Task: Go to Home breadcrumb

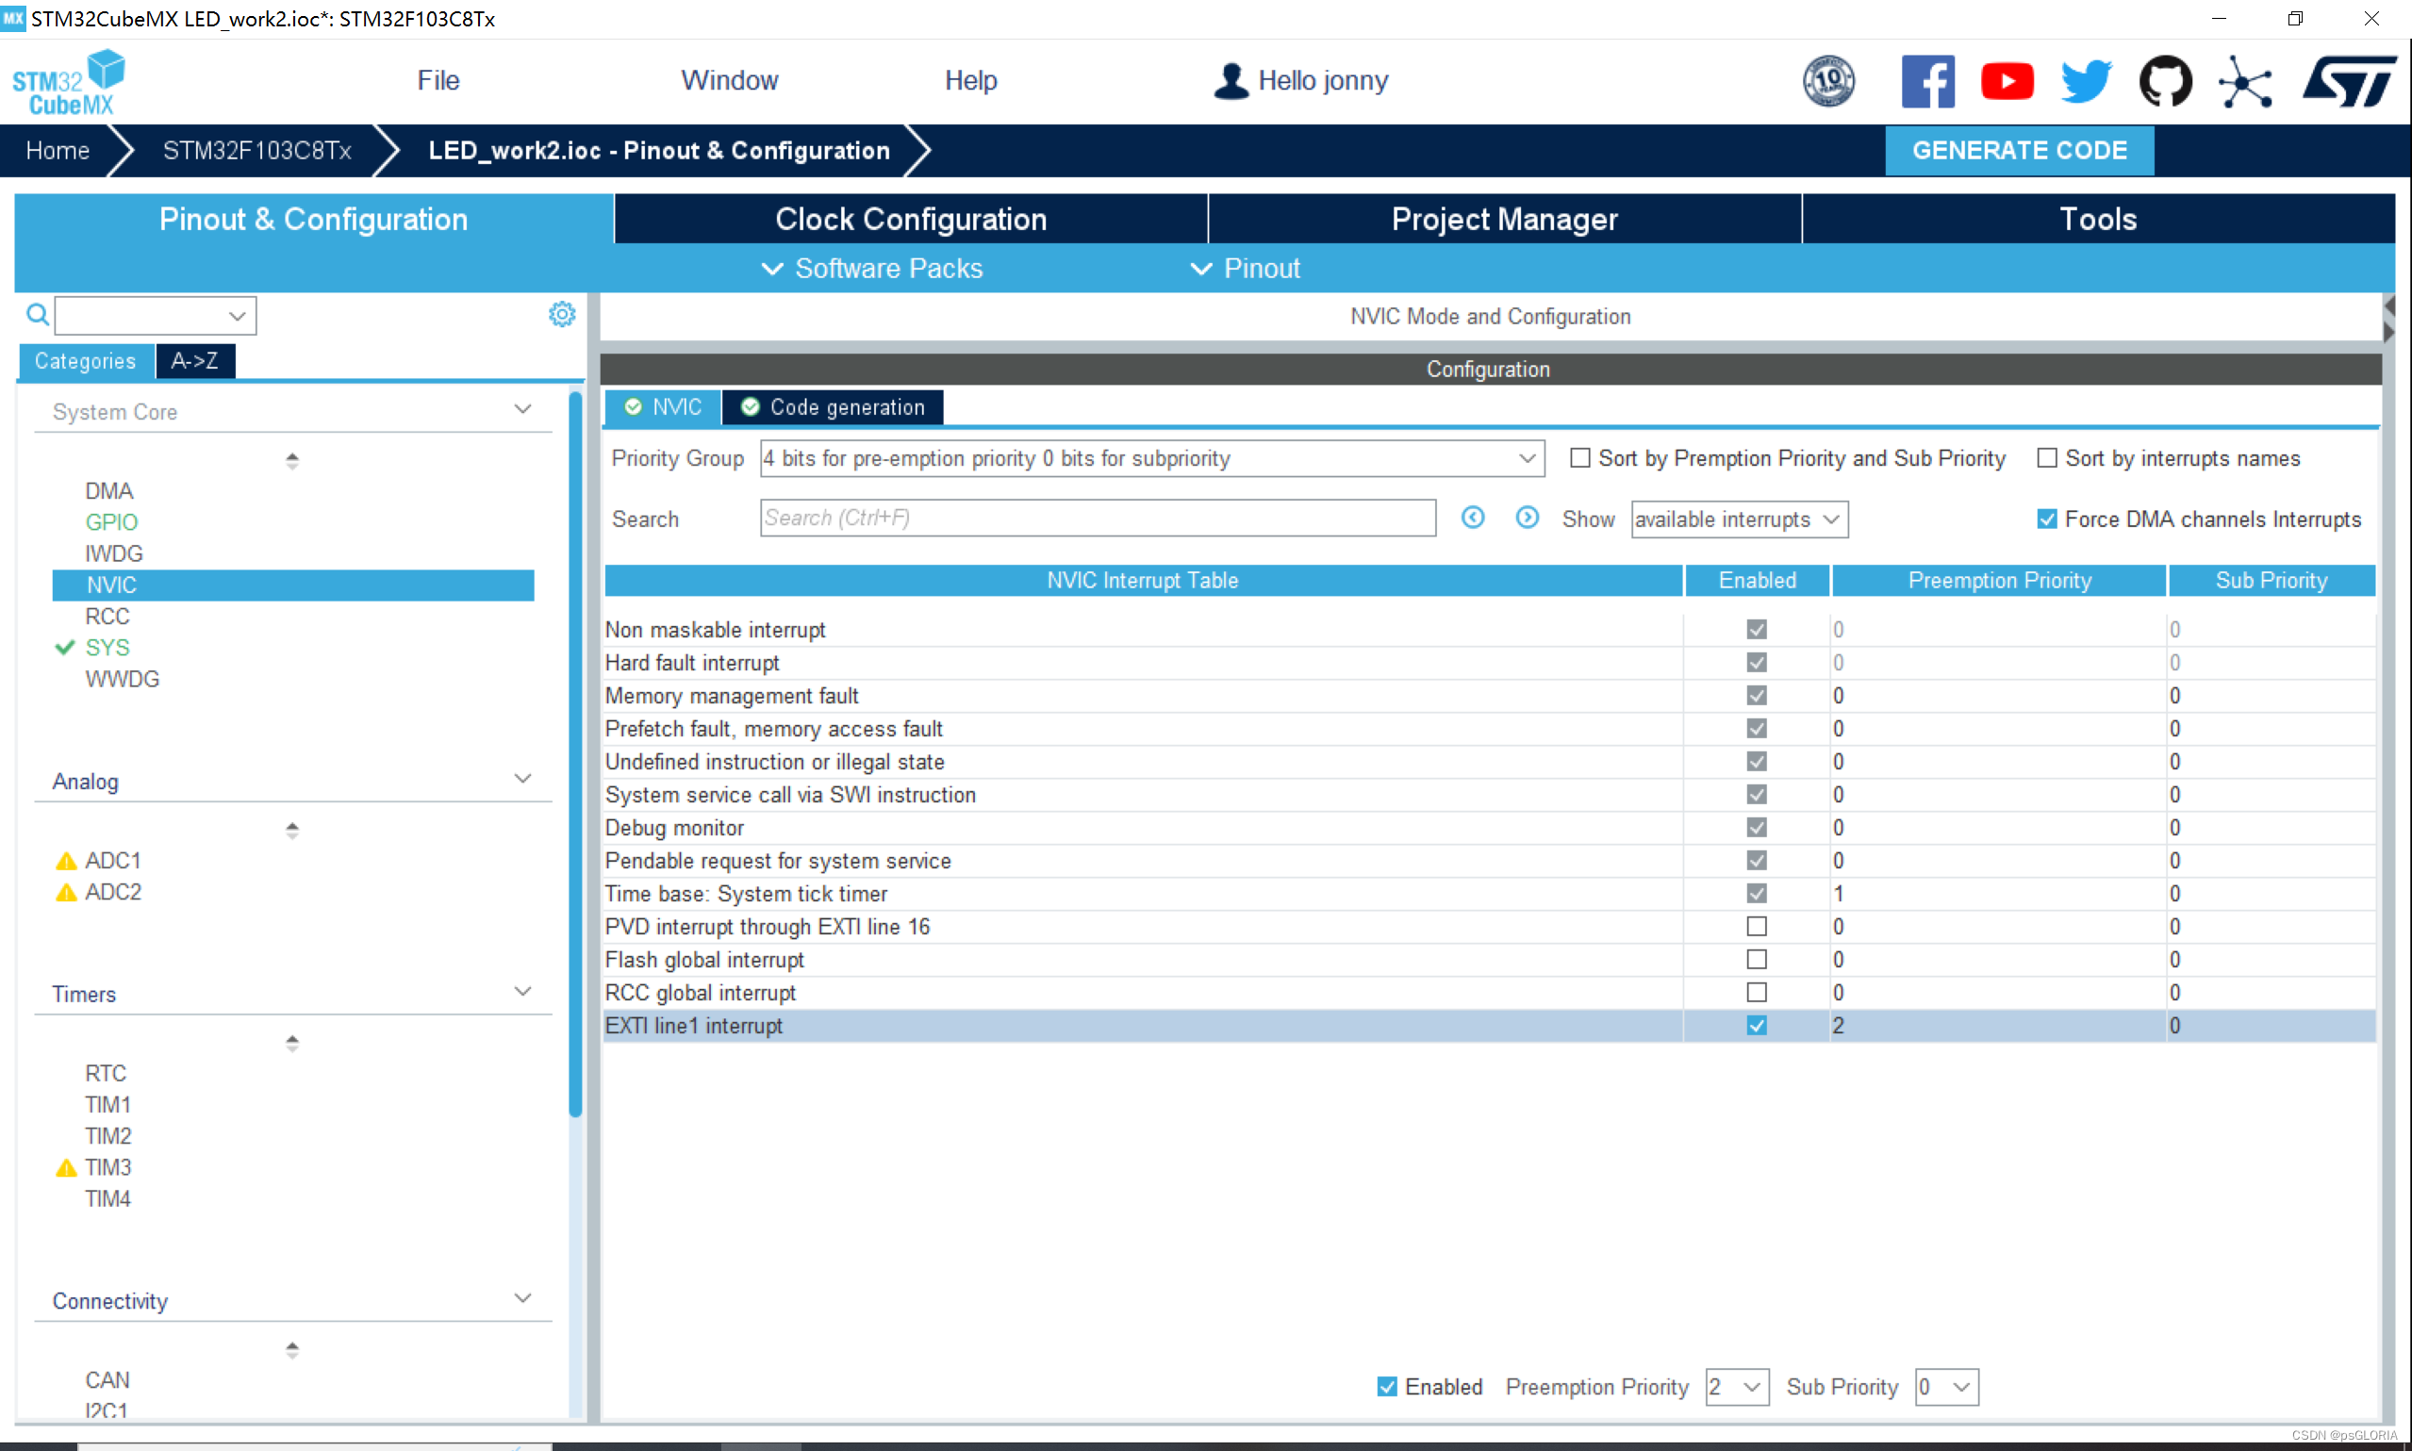Action: [x=58, y=151]
